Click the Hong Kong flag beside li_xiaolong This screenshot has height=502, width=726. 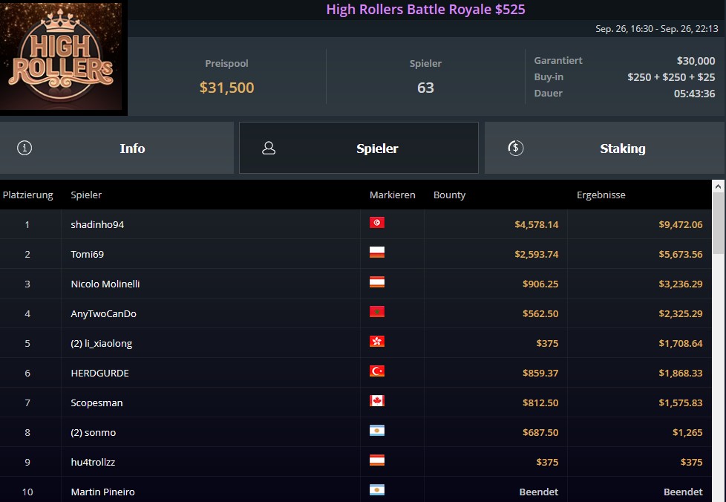(x=377, y=342)
